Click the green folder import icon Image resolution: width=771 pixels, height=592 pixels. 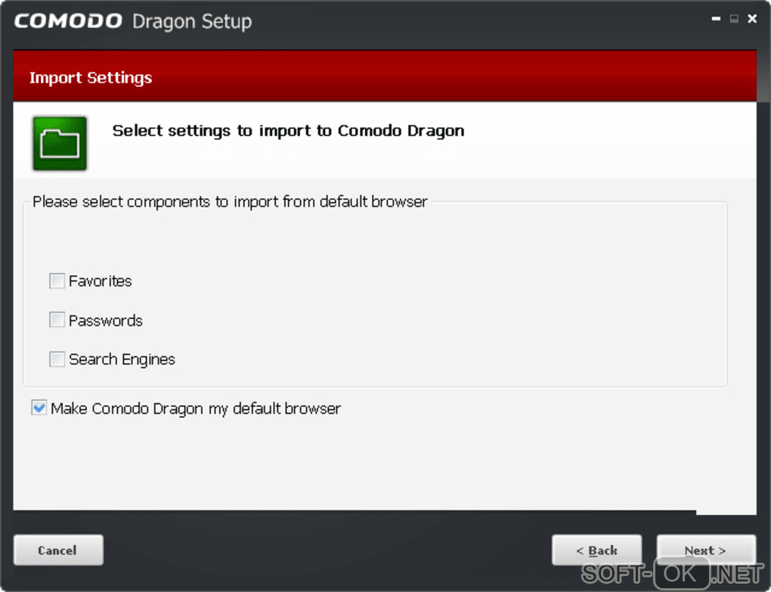click(60, 143)
